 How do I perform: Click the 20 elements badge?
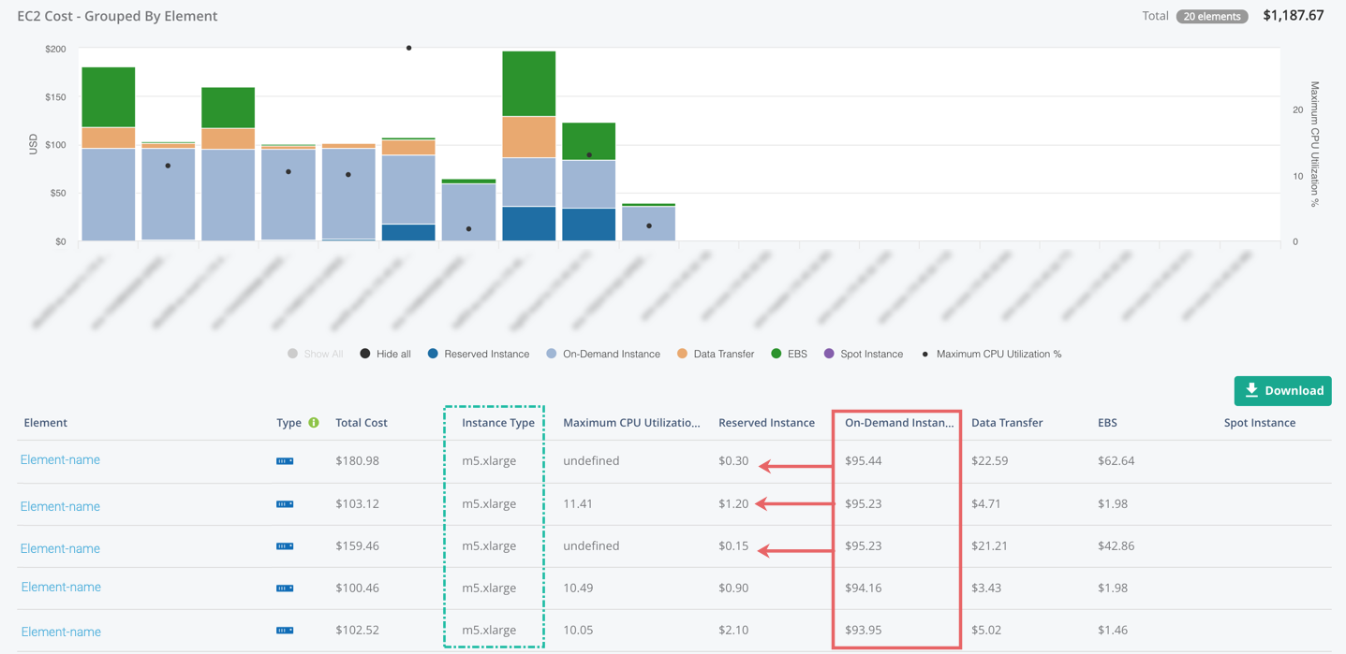1212,16
